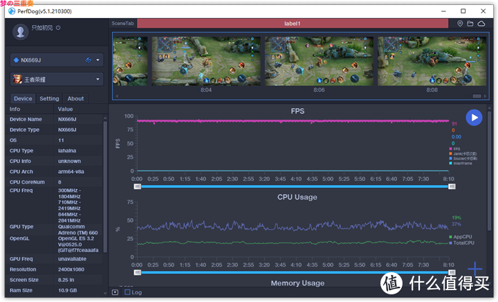Click the CPU Usage left range handle

[x=137, y=272]
